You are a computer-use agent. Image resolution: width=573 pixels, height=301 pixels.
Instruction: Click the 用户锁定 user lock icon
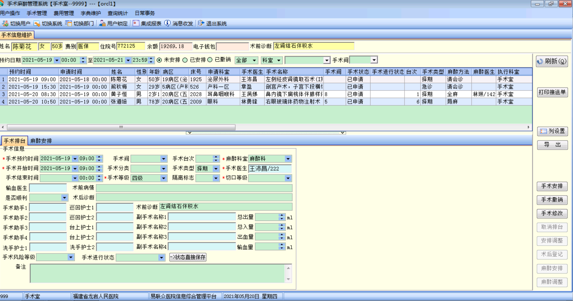point(102,24)
